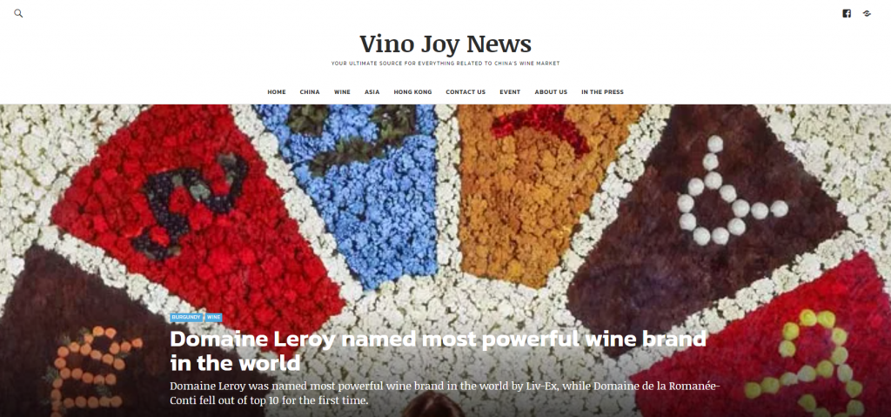Click the Burgundy category tag
The image size is (891, 417).
point(186,317)
